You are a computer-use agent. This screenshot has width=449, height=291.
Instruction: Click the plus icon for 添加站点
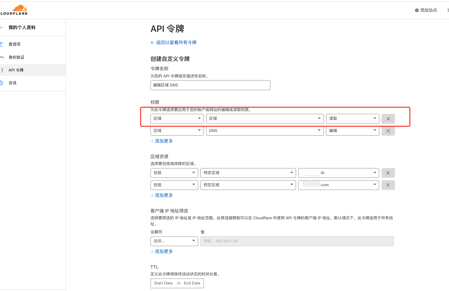(x=417, y=10)
